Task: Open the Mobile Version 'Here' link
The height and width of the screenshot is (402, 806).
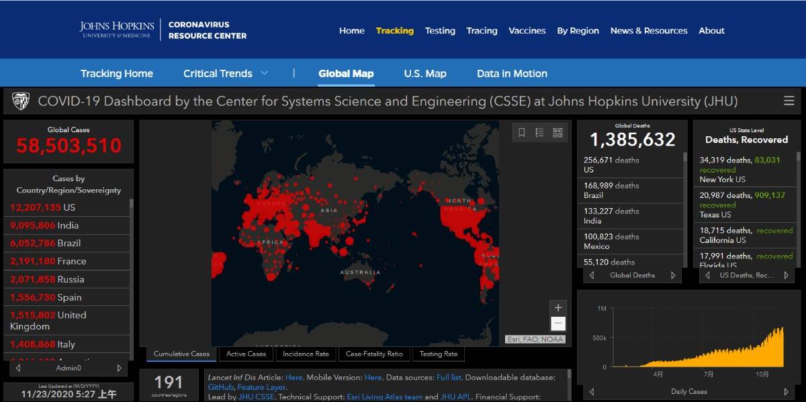Action: click(373, 378)
